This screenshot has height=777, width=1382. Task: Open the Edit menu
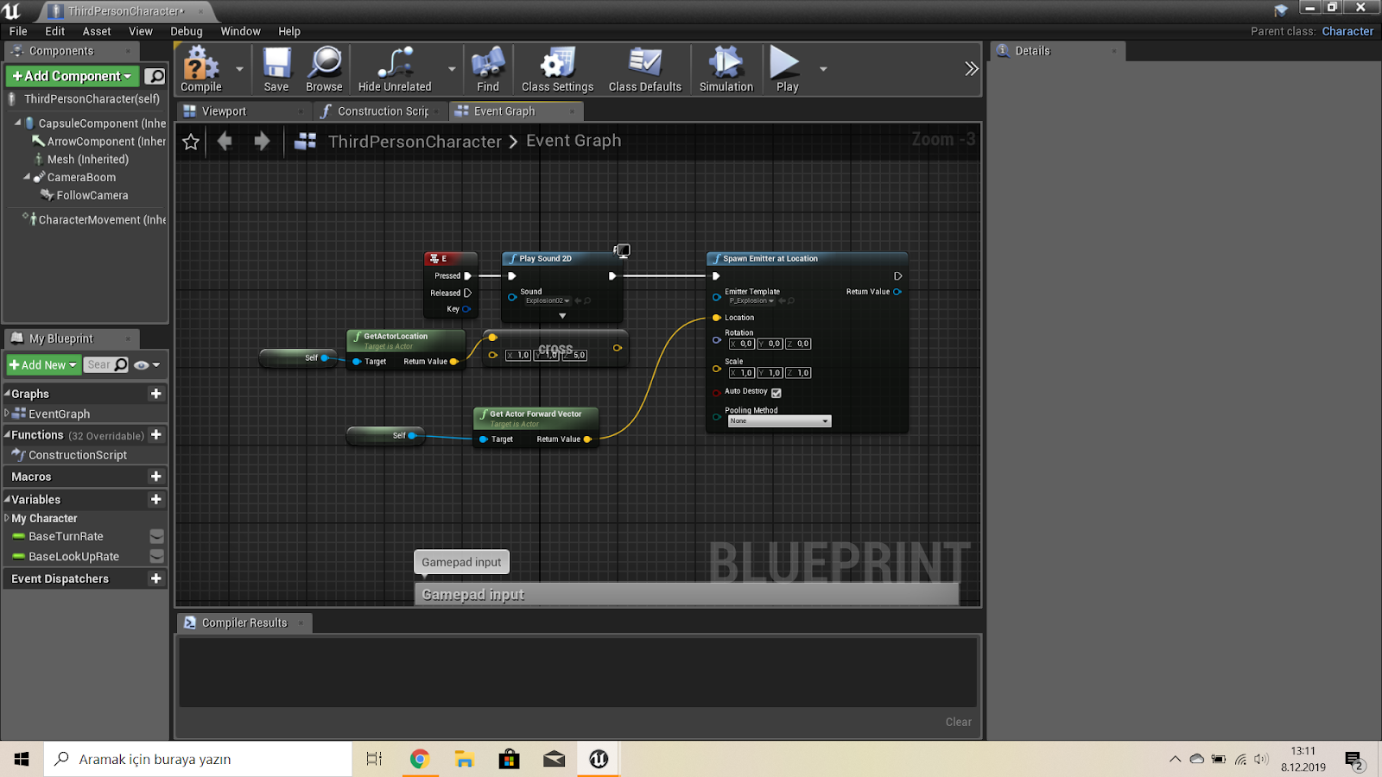pos(54,31)
